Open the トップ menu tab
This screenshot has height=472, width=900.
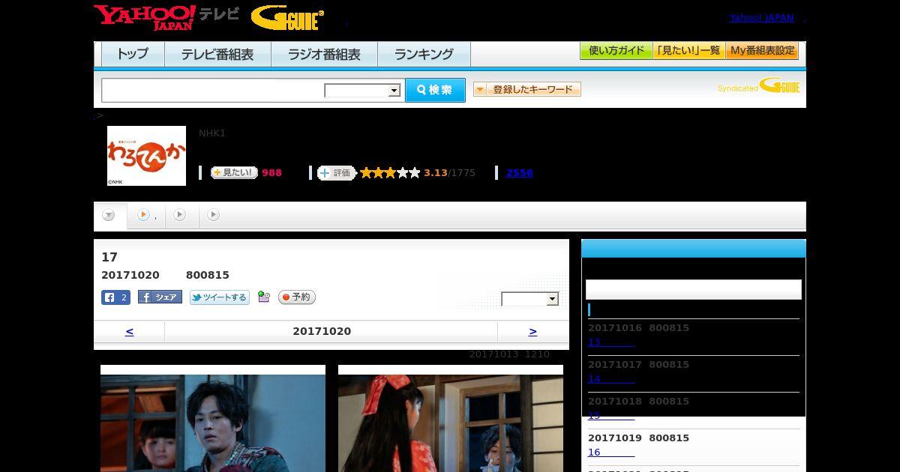133,54
